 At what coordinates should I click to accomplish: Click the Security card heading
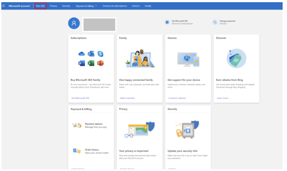pyautogui.click(x=172, y=109)
